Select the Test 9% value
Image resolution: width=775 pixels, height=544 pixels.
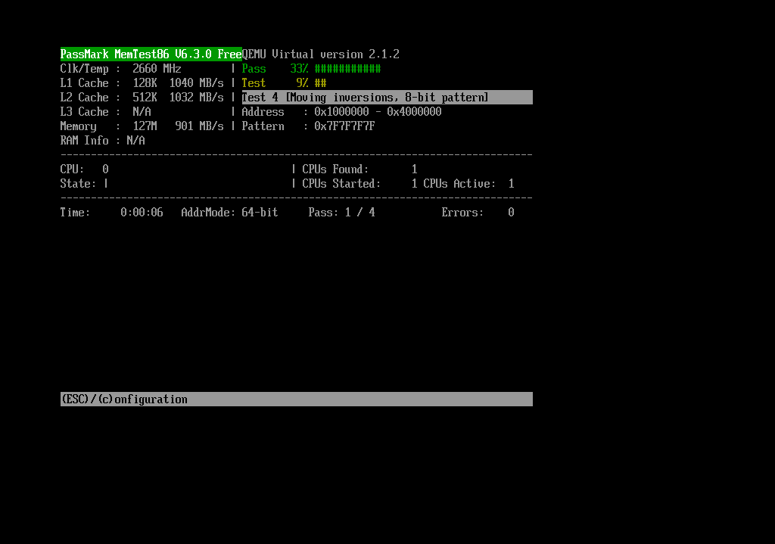click(303, 83)
